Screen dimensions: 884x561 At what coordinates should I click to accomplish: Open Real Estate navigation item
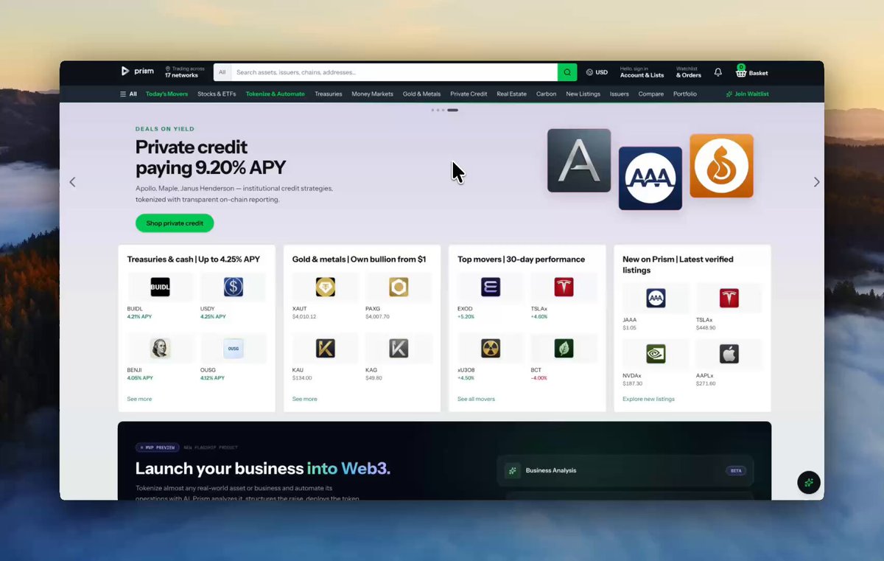[x=512, y=94]
